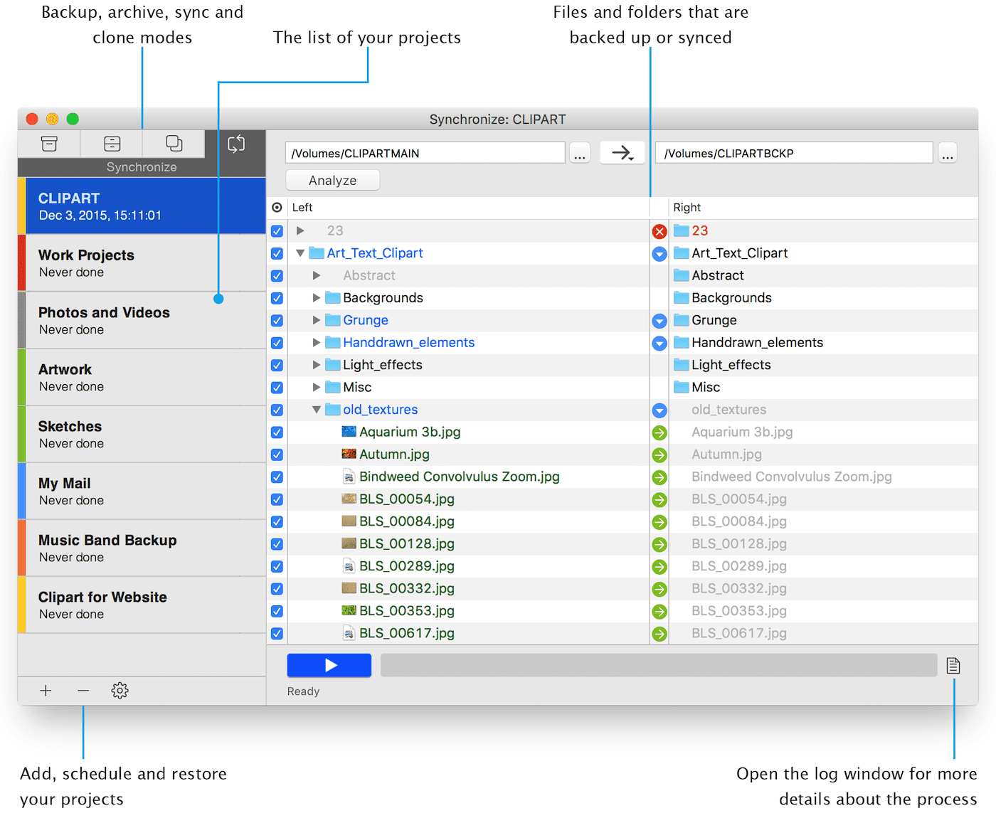Select the Clone mode icon

tap(174, 144)
